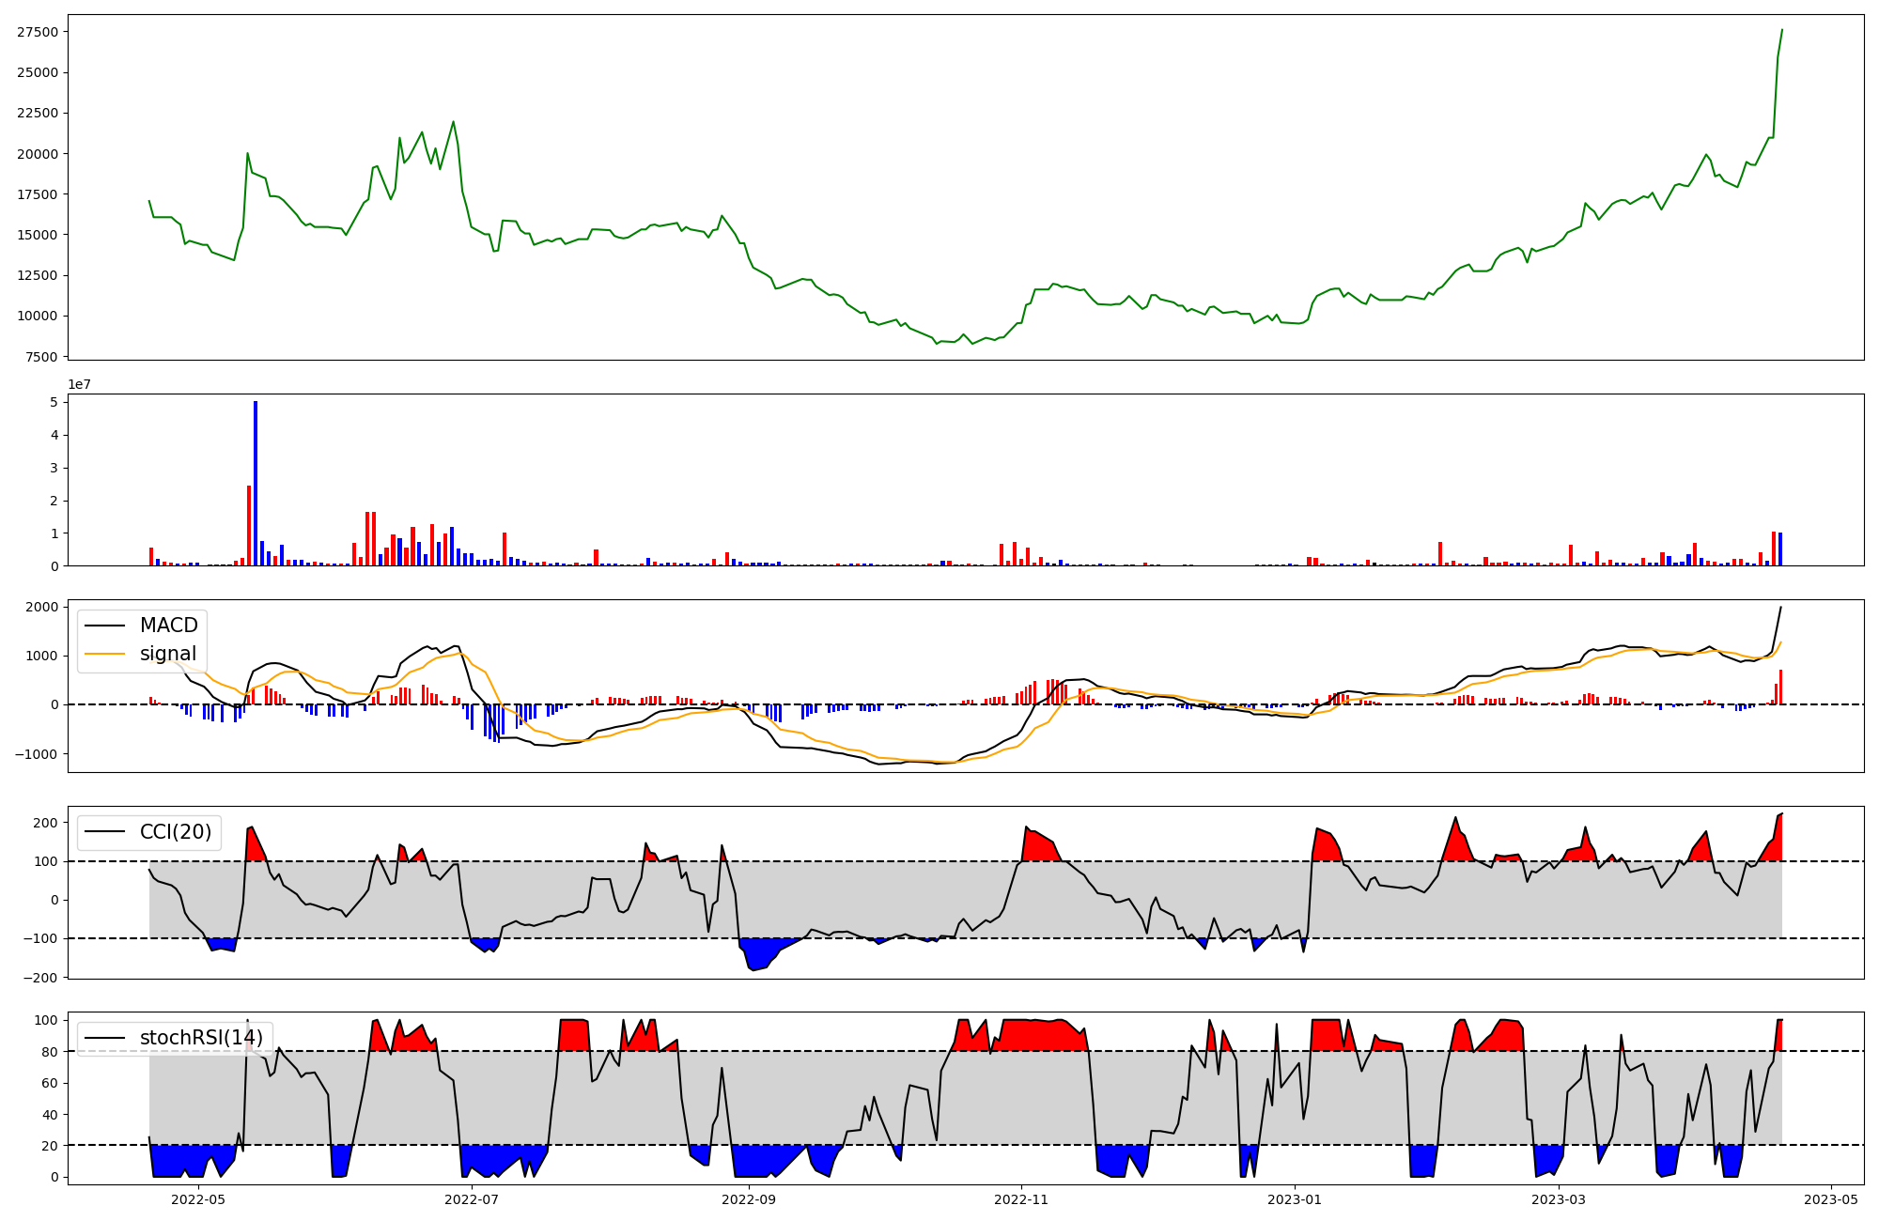Click the 2022-05 x-axis date label
Image resolution: width=1879 pixels, height=1221 pixels.
199,1199
